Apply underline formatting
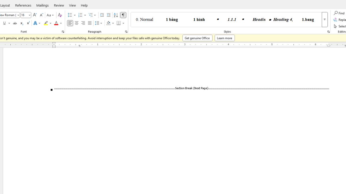Viewport: 346px width, 194px height. point(4,23)
